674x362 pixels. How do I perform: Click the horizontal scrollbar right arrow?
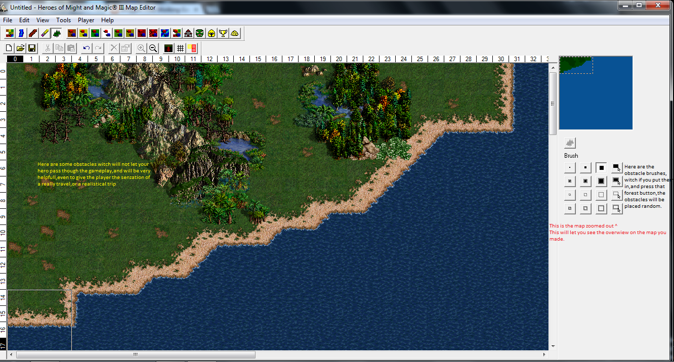544,355
